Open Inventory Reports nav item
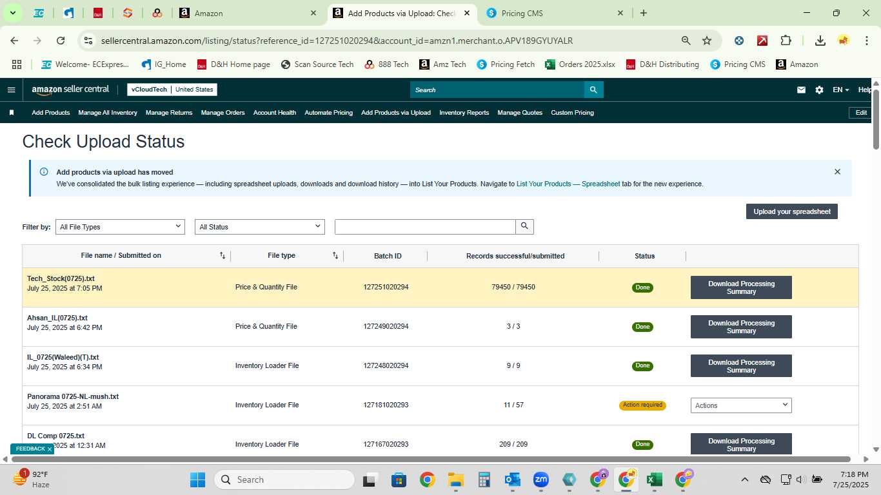This screenshot has width=881, height=495. pyautogui.click(x=464, y=113)
